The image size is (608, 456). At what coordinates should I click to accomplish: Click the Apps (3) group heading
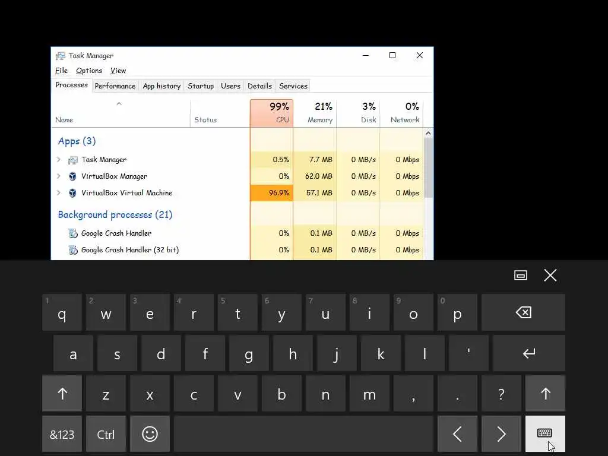[x=77, y=141]
